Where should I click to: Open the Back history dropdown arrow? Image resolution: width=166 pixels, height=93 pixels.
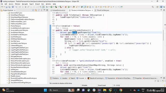114,7
